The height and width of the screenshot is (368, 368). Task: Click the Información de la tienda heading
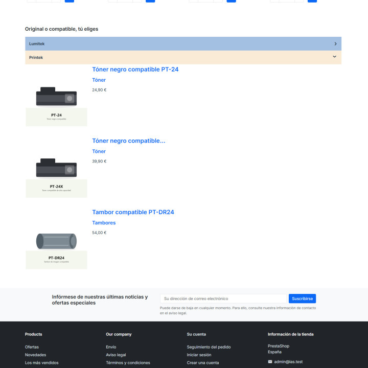click(290, 334)
